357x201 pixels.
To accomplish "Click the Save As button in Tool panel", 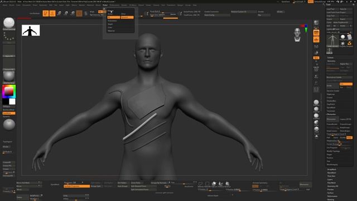I will click(346, 9).
